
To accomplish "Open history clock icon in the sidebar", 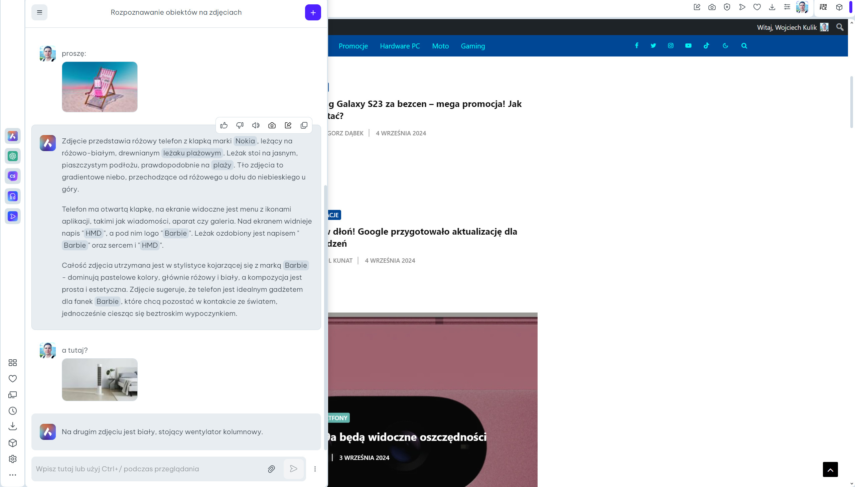I will tap(13, 411).
